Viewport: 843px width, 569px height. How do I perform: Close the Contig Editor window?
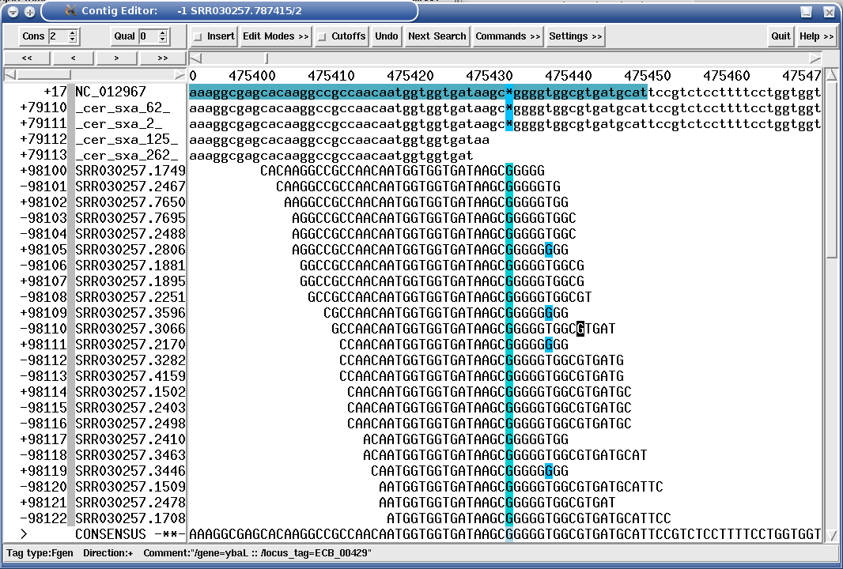[829, 11]
